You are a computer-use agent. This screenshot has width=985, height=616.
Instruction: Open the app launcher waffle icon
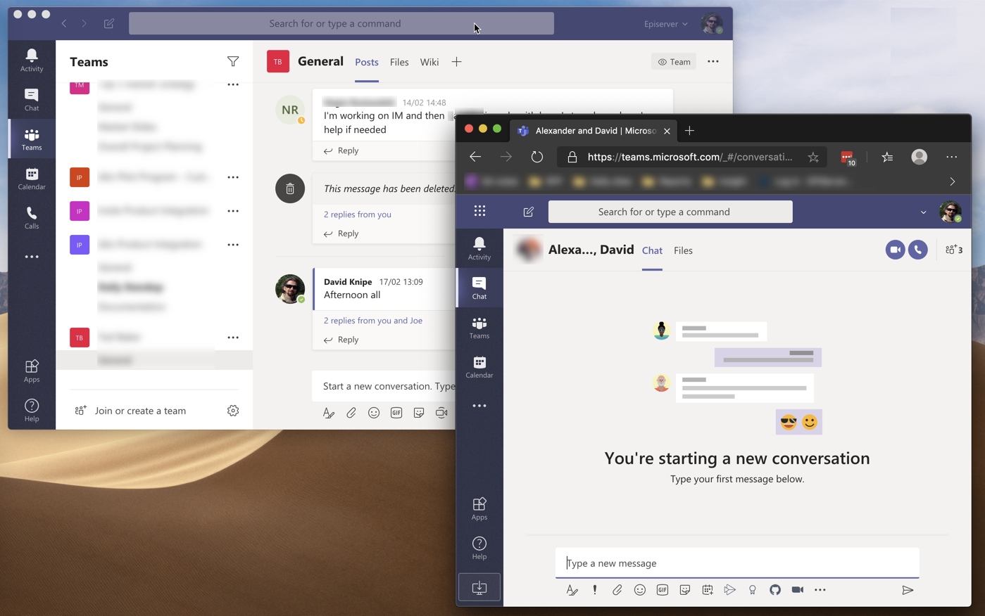click(479, 212)
